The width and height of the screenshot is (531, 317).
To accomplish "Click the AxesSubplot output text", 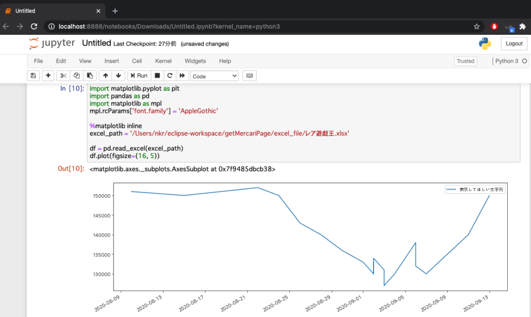I will tap(183, 169).
